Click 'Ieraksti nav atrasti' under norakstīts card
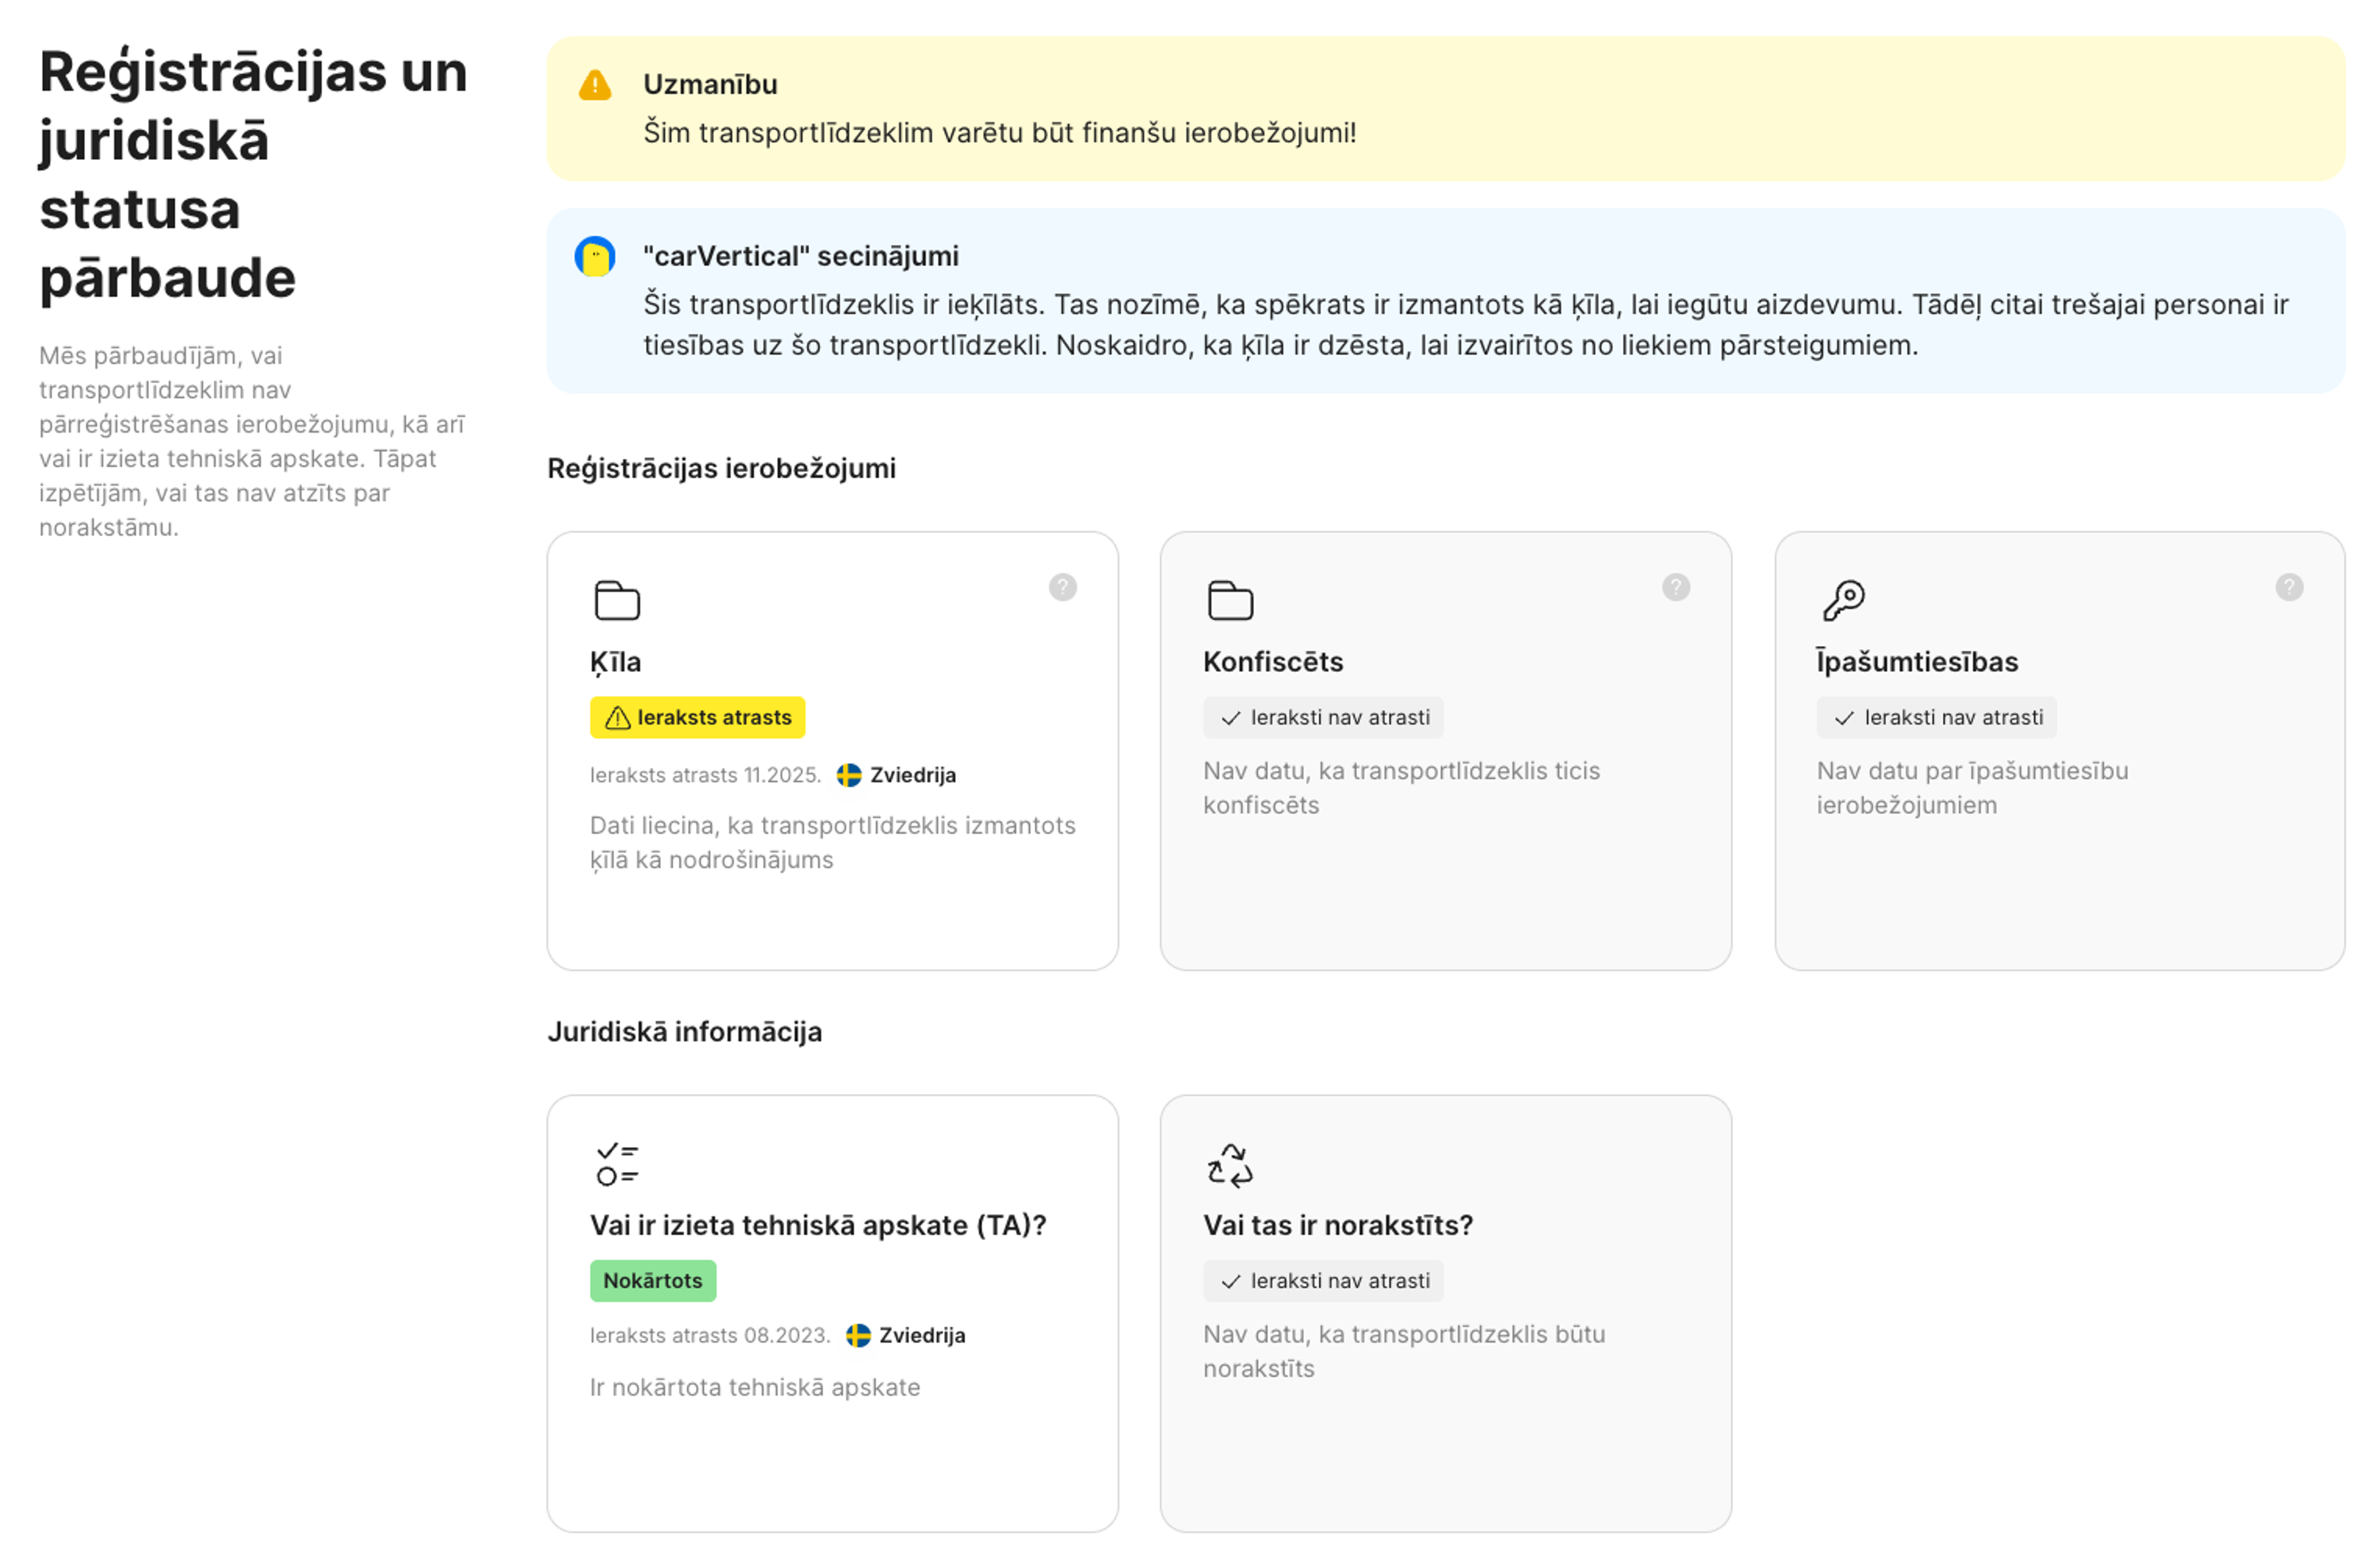 (x=1323, y=1280)
